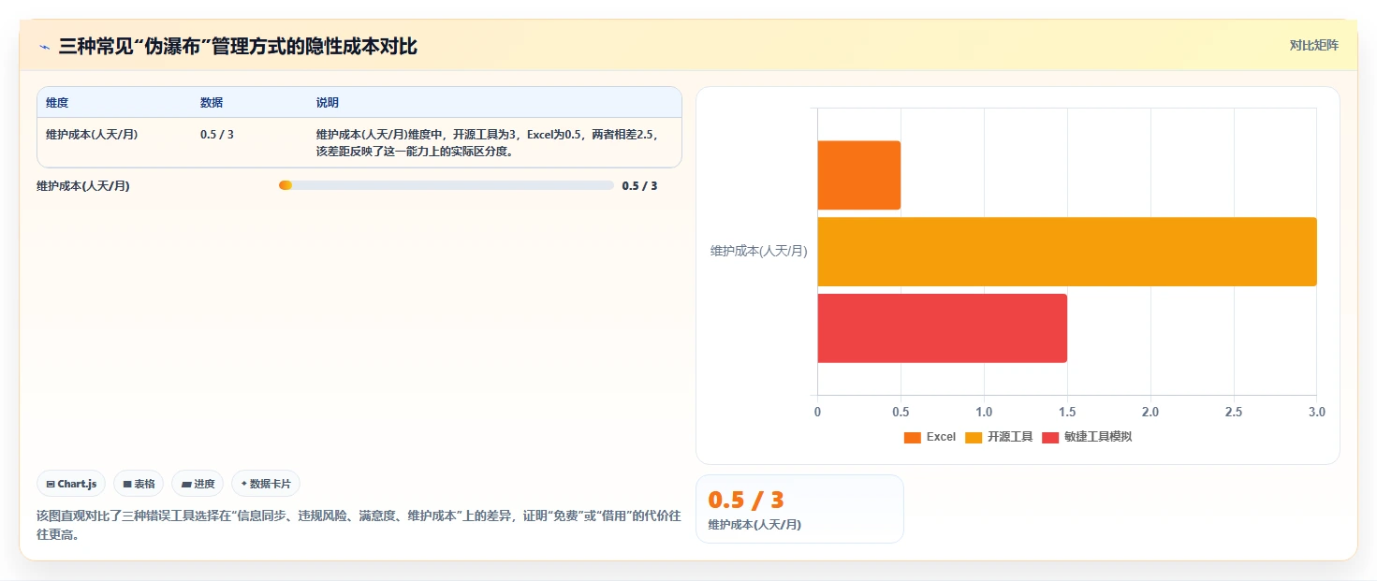The width and height of the screenshot is (1377, 581).
Task: Click the lightning icon beside the card title
Action: pyautogui.click(x=44, y=47)
